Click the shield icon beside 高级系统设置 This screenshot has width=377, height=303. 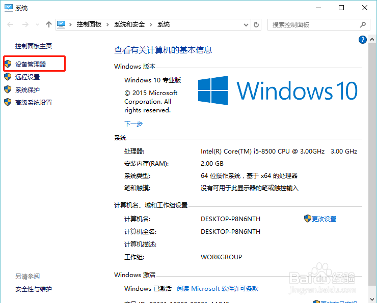point(8,102)
